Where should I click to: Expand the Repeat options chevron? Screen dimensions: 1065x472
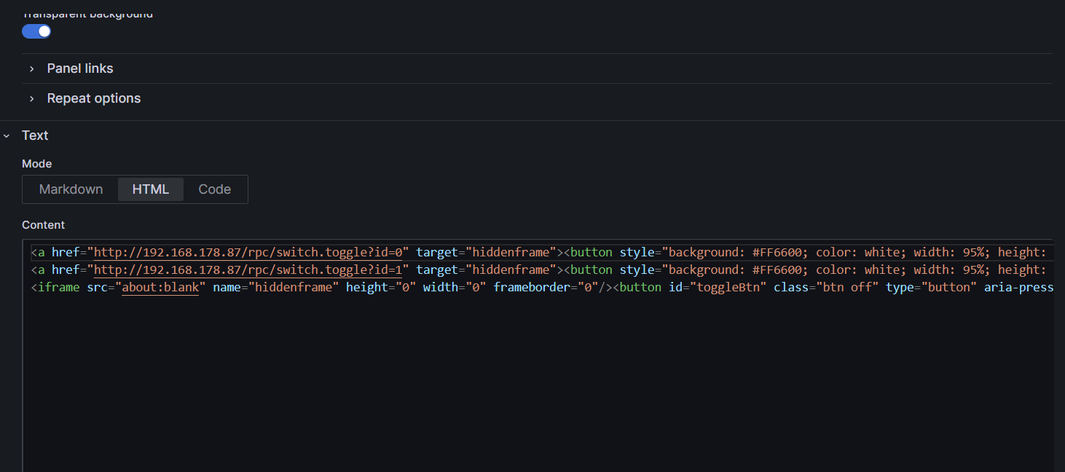coord(31,98)
